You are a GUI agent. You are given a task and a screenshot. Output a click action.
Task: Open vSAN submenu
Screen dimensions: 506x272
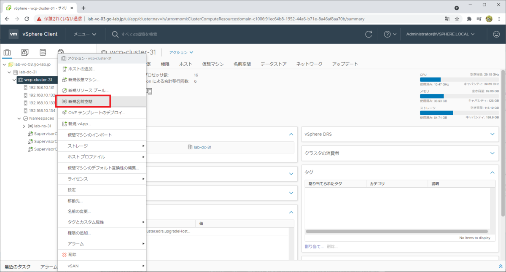point(102,266)
